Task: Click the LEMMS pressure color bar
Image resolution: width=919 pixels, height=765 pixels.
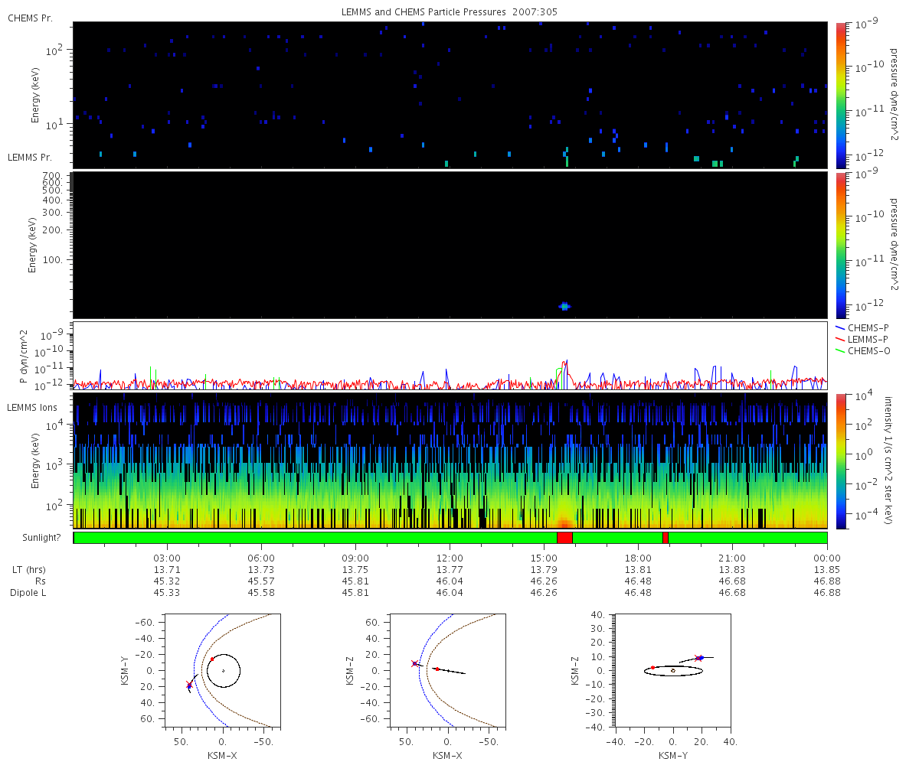Action: tap(841, 245)
